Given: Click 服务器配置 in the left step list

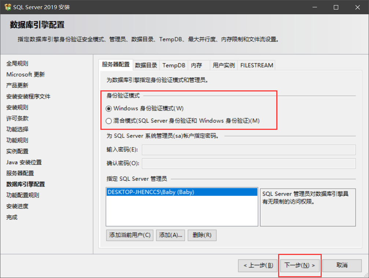Looking at the screenshot, I should (x=20, y=173).
